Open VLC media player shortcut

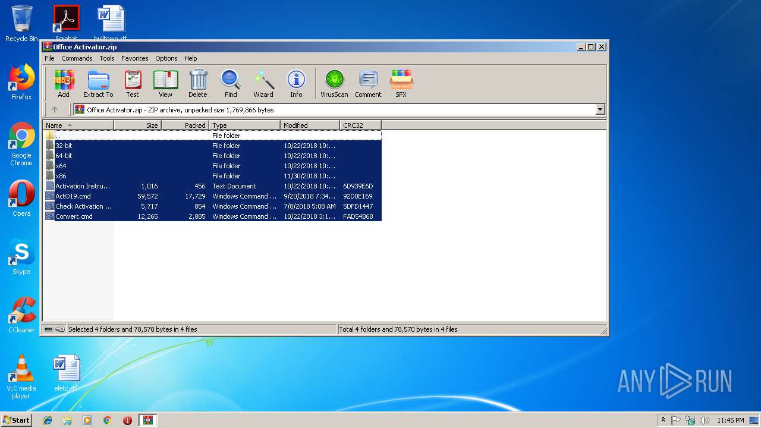pos(21,377)
